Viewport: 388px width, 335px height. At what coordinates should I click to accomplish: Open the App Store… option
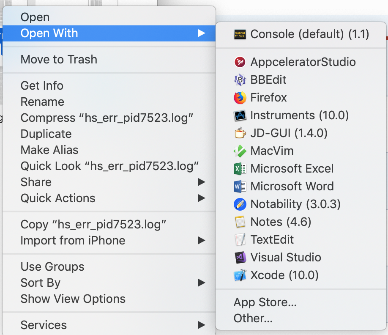pos(265,302)
